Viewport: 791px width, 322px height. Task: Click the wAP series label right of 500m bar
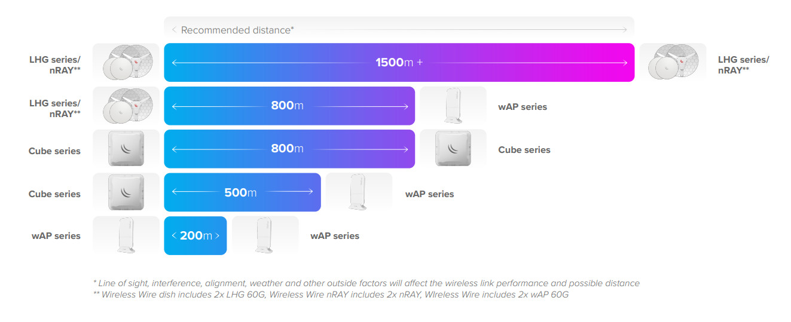[429, 194]
